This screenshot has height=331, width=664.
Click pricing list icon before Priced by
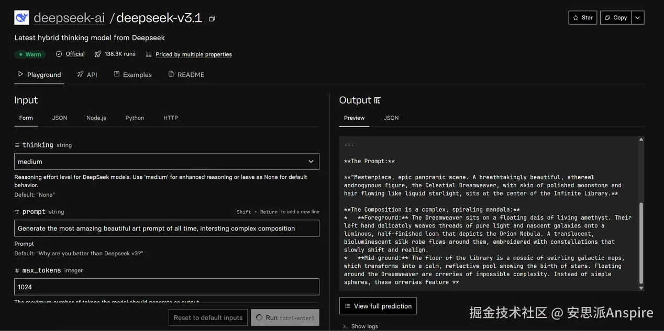(x=149, y=54)
